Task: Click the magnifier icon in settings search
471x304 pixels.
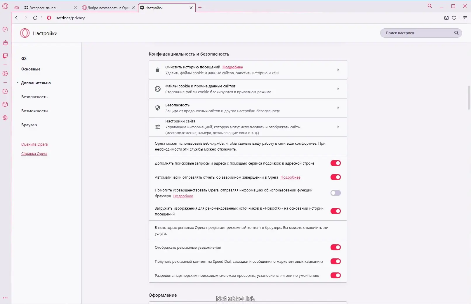Action: click(x=456, y=33)
